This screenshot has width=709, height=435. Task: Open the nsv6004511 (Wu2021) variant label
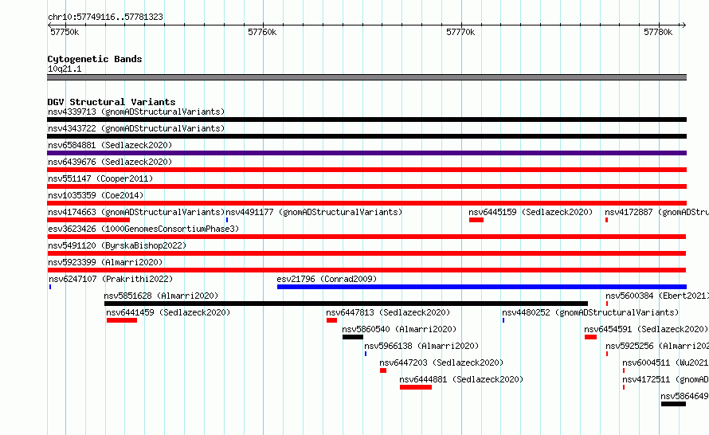click(665, 362)
